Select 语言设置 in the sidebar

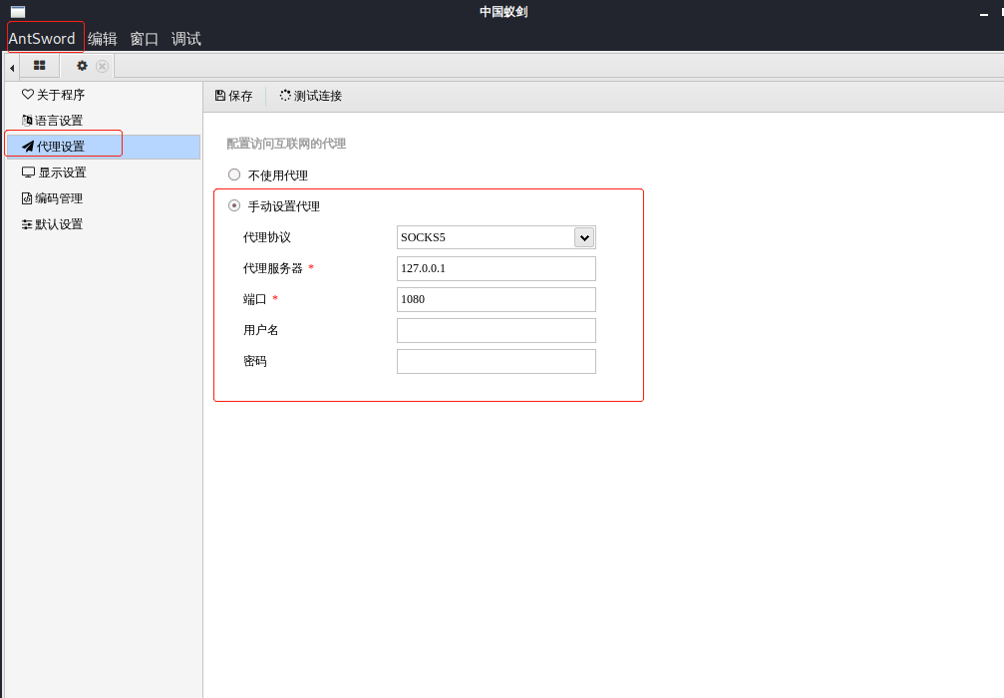103,121
